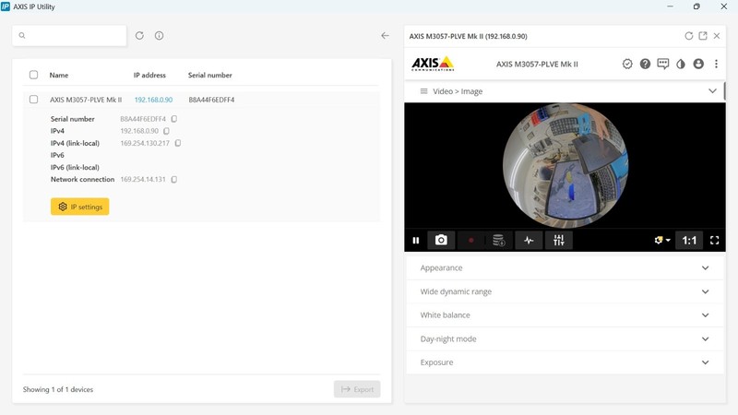Image resolution: width=738 pixels, height=415 pixels.
Task: Click in the device search field
Action: pyautogui.click(x=69, y=36)
